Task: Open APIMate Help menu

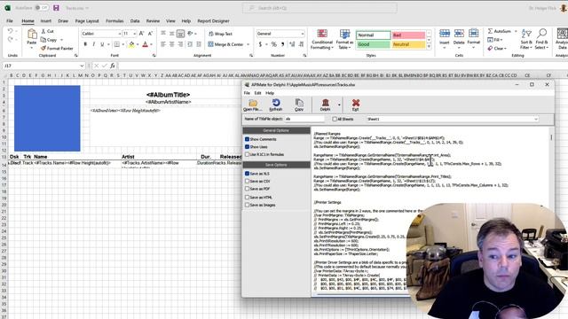Action: pyautogui.click(x=270, y=93)
